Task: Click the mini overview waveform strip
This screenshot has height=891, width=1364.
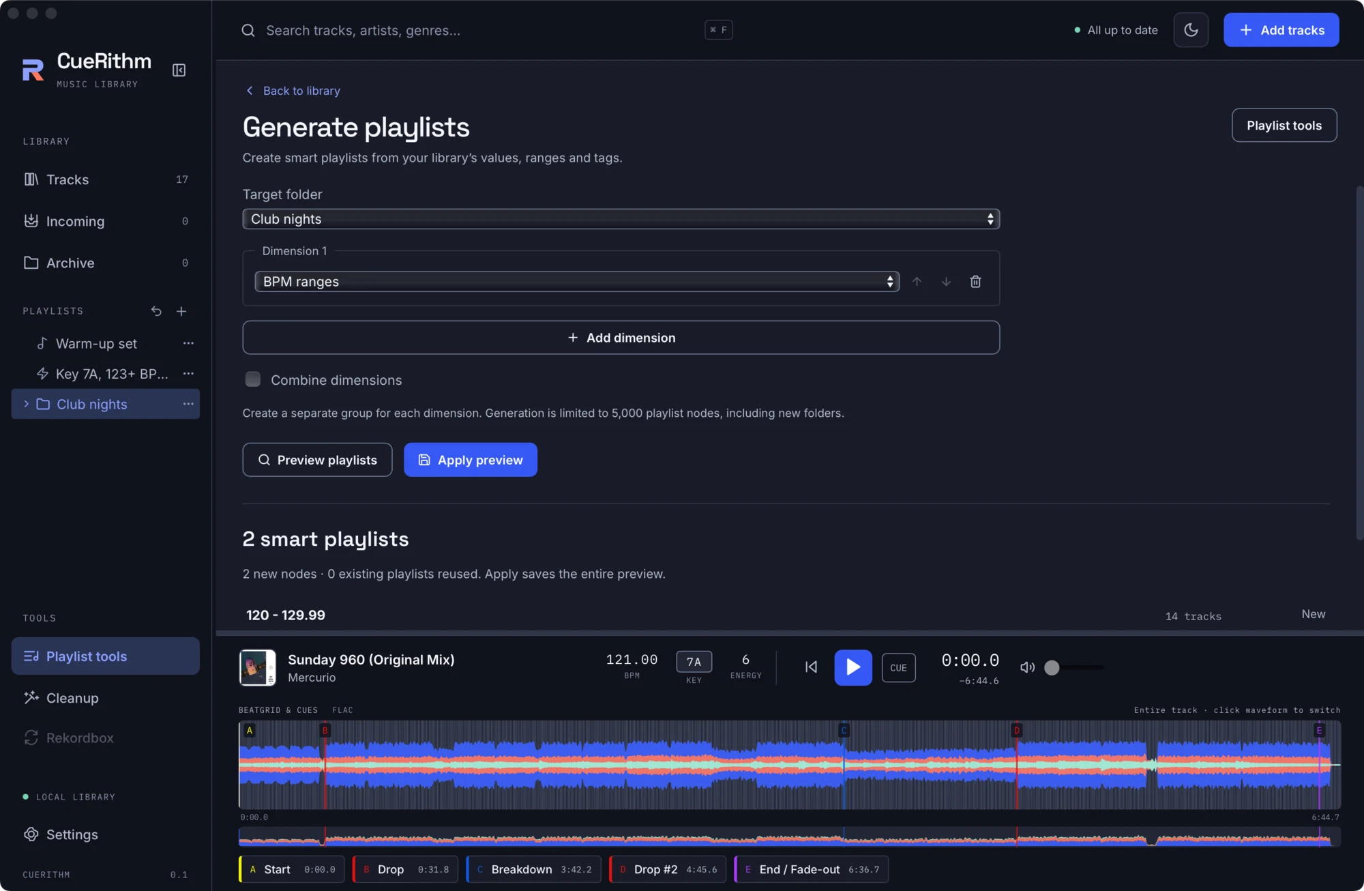Action: pyautogui.click(x=789, y=836)
